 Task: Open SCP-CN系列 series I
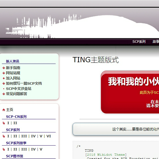8,123
